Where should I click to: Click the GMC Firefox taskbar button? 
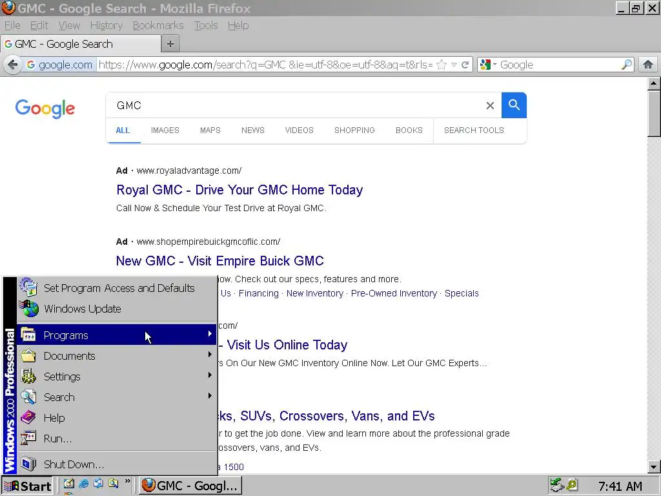point(190,486)
